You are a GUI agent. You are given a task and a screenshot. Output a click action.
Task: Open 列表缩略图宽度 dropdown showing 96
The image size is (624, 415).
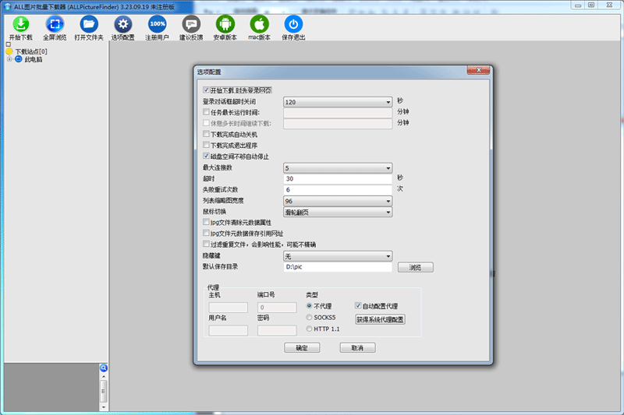(x=338, y=201)
